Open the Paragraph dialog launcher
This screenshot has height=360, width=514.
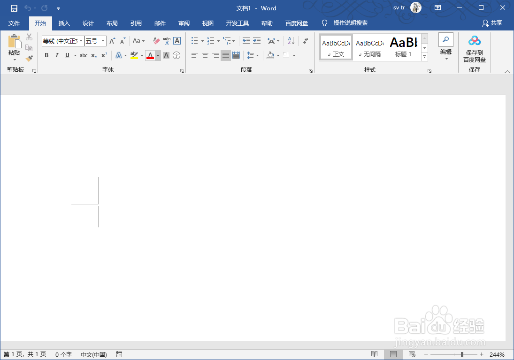[311, 71]
